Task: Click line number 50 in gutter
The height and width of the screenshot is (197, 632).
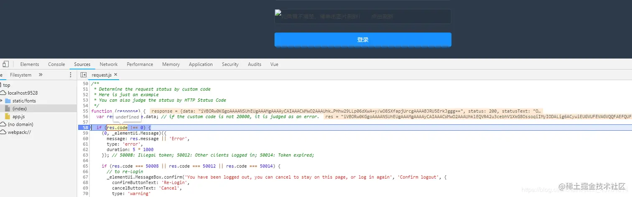Action: tap(85, 84)
